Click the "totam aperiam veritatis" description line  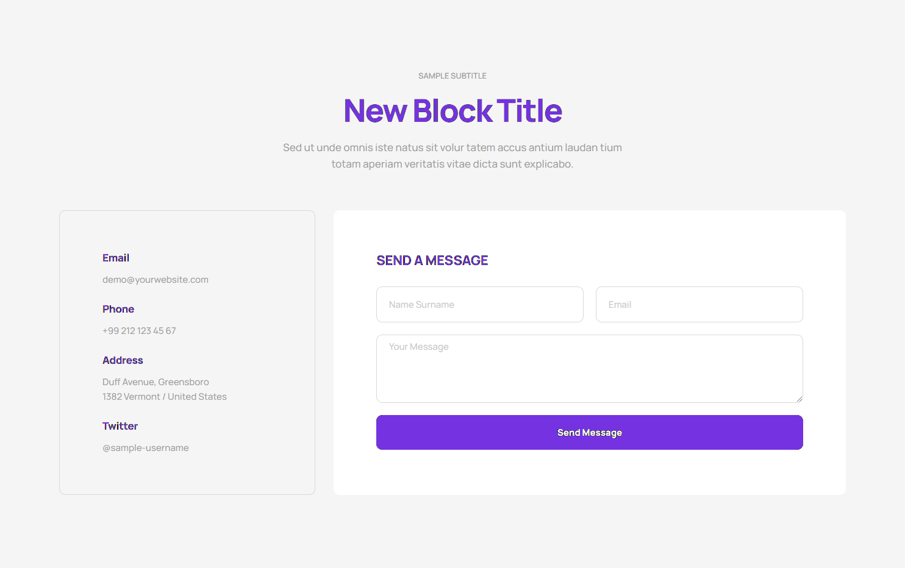pyautogui.click(x=452, y=164)
